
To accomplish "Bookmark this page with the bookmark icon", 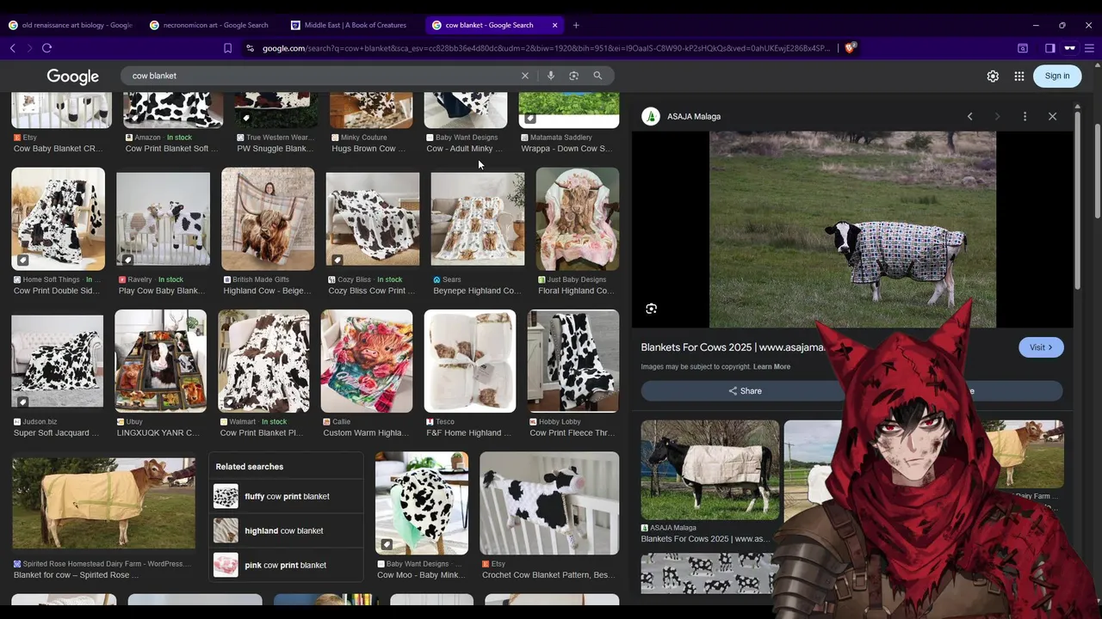I will (x=227, y=48).
